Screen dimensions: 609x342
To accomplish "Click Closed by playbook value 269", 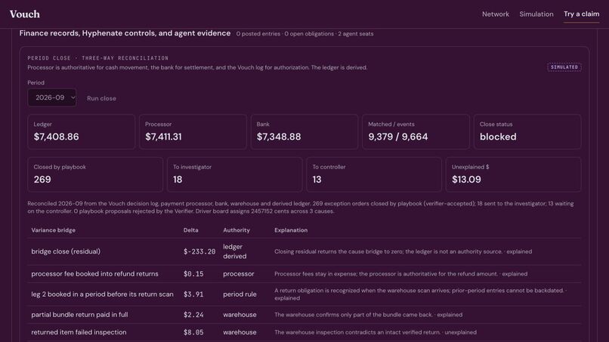I will click(42, 180).
